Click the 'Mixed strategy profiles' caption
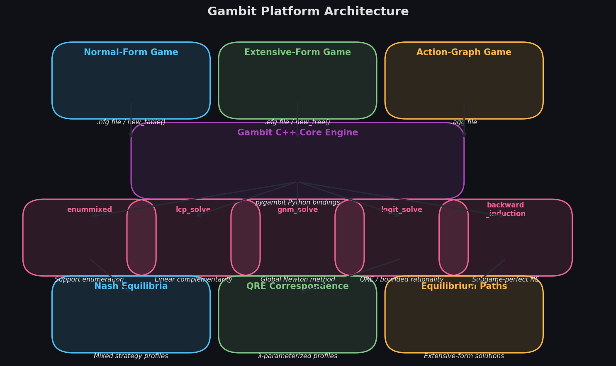 pyautogui.click(x=131, y=356)
